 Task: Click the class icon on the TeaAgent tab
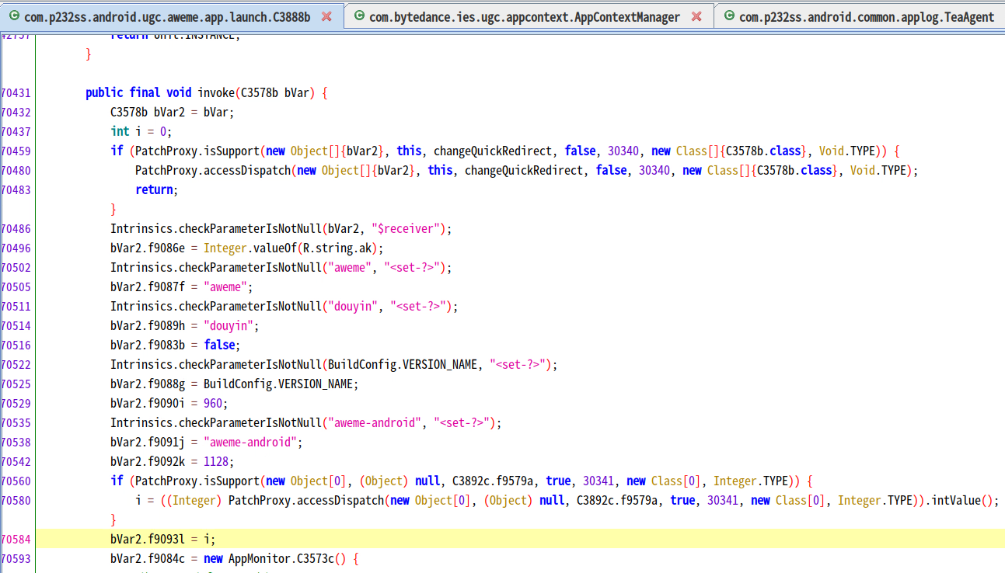point(728,16)
